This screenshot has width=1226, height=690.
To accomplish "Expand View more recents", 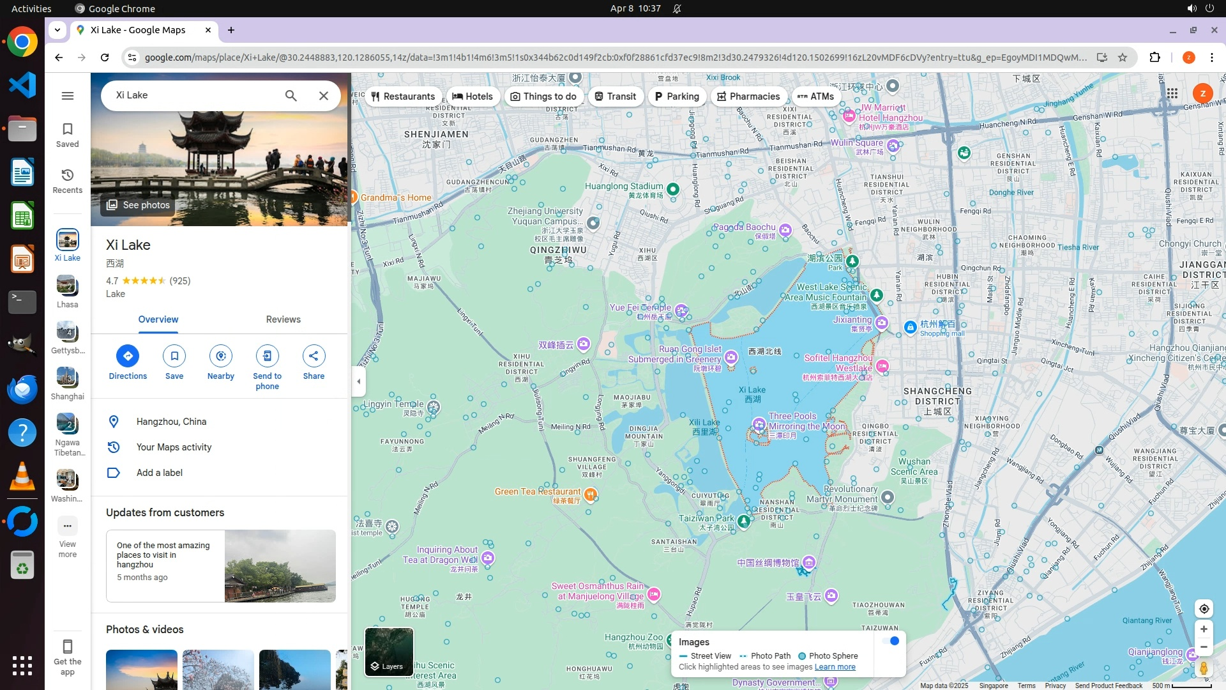I will point(68,526).
